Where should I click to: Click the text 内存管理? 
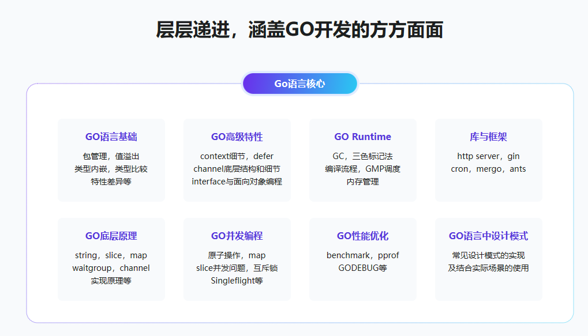click(x=362, y=182)
